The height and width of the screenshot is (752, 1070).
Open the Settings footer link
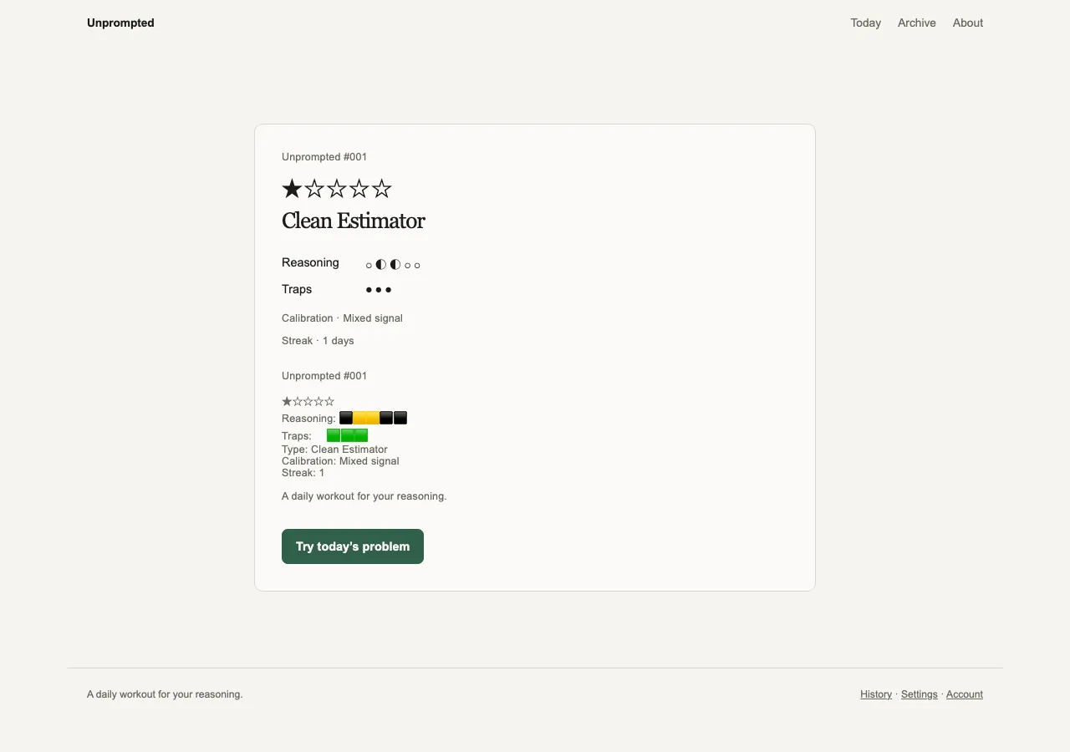920,694
